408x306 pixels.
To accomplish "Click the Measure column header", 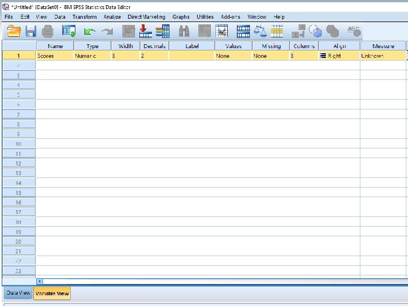I will (x=383, y=46).
